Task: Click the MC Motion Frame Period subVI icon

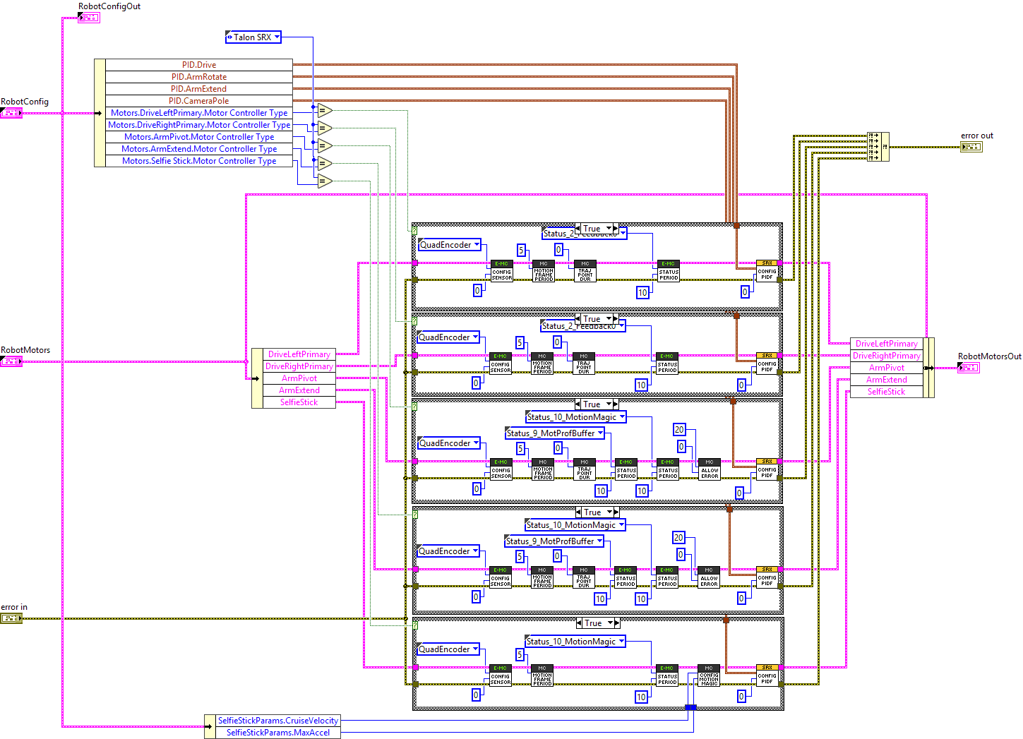Action: 543,271
